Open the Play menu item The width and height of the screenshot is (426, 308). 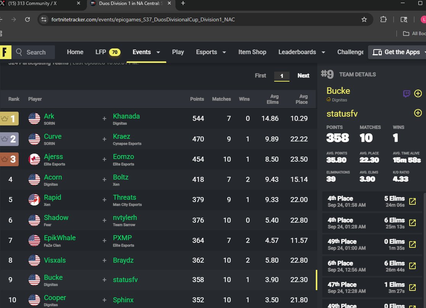point(178,52)
